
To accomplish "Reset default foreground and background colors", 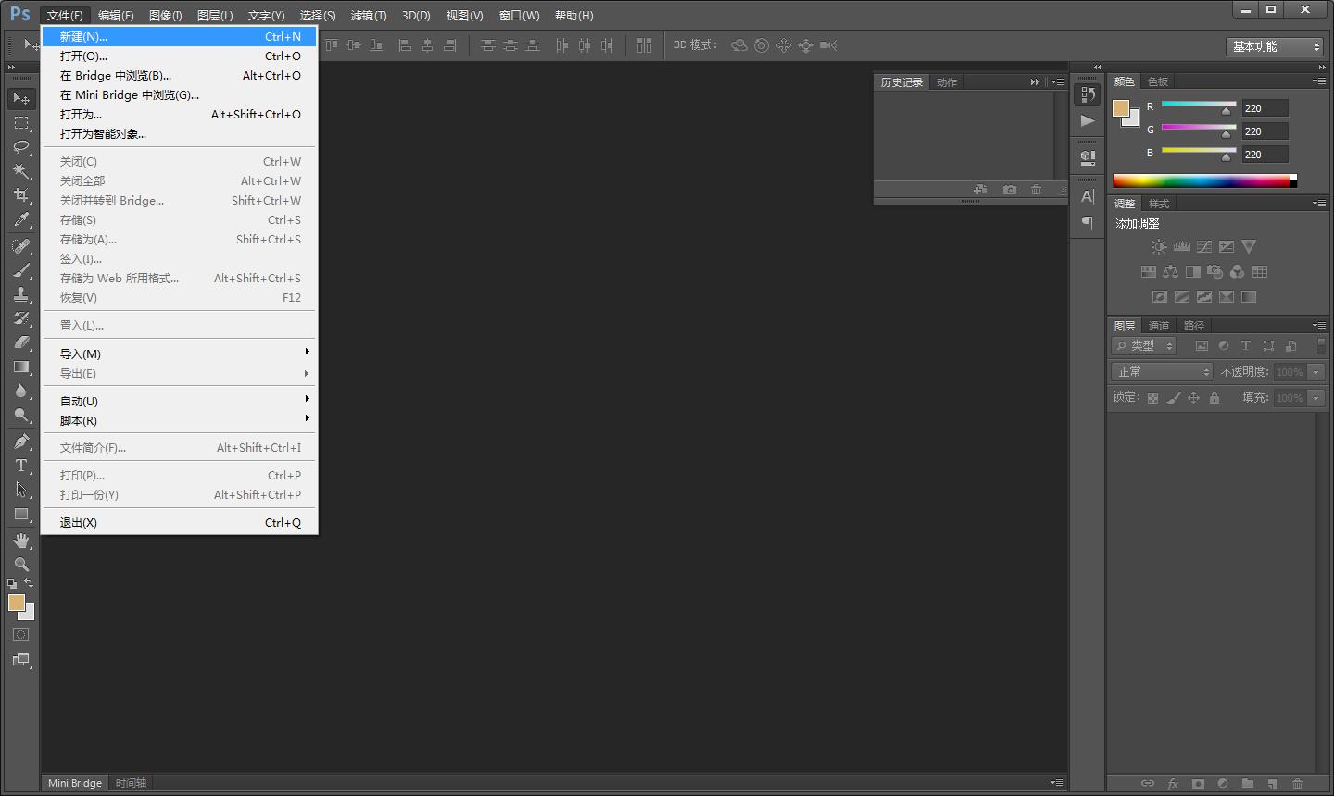I will coord(12,584).
